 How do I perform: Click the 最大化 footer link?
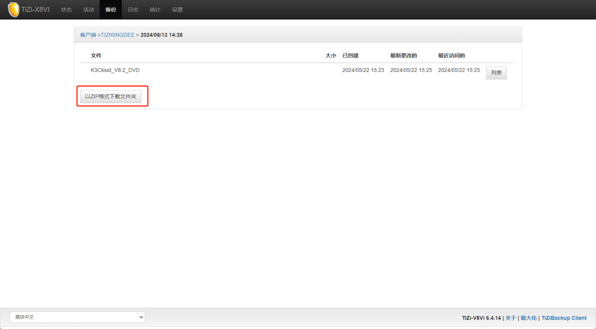(528, 318)
